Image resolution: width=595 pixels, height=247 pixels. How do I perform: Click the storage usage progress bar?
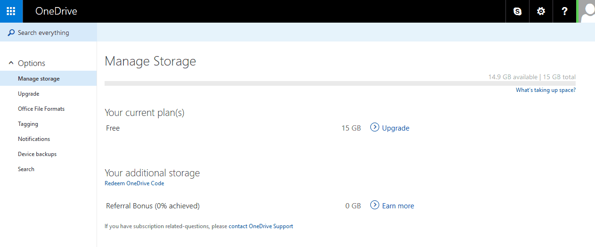[340, 83]
